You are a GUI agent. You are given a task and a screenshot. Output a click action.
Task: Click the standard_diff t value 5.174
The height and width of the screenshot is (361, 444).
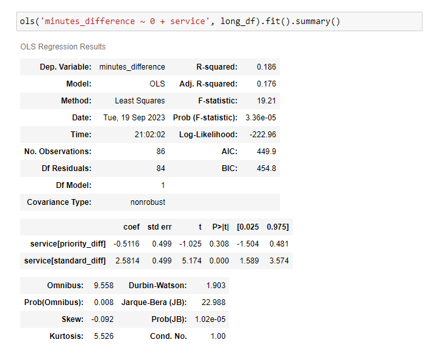pyautogui.click(x=191, y=261)
